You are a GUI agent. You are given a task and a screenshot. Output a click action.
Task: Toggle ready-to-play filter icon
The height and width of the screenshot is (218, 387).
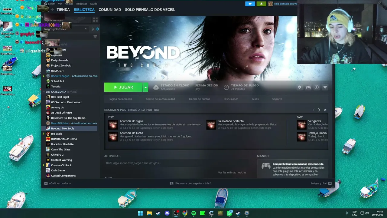tap(97, 29)
